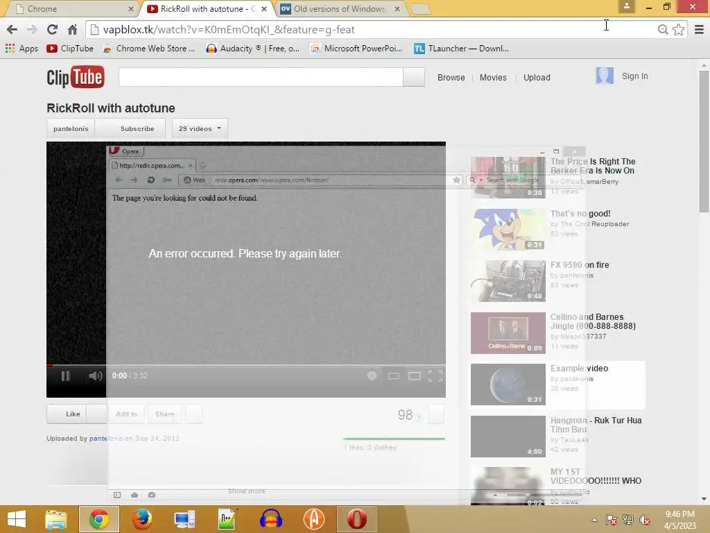Click Add to button
710x533 pixels.
click(x=126, y=414)
